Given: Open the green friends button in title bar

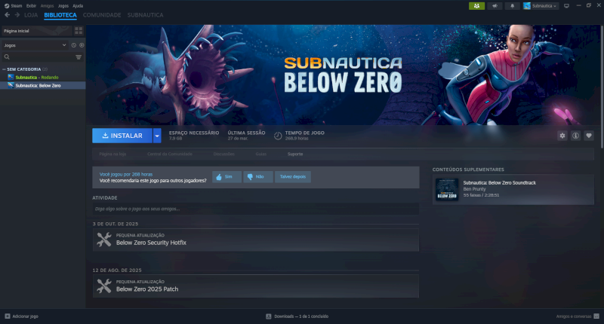Looking at the screenshot, I should pyautogui.click(x=476, y=6).
